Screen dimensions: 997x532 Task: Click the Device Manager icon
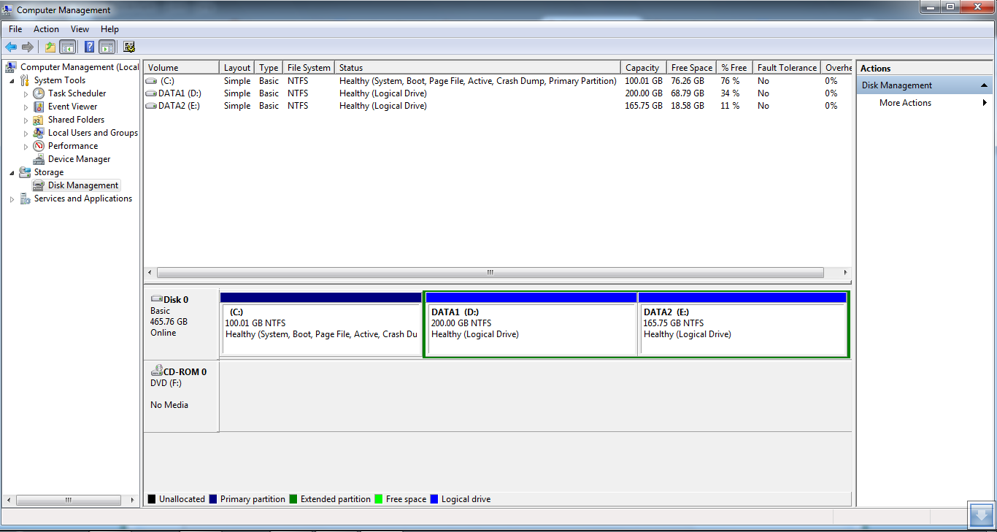tap(39, 159)
